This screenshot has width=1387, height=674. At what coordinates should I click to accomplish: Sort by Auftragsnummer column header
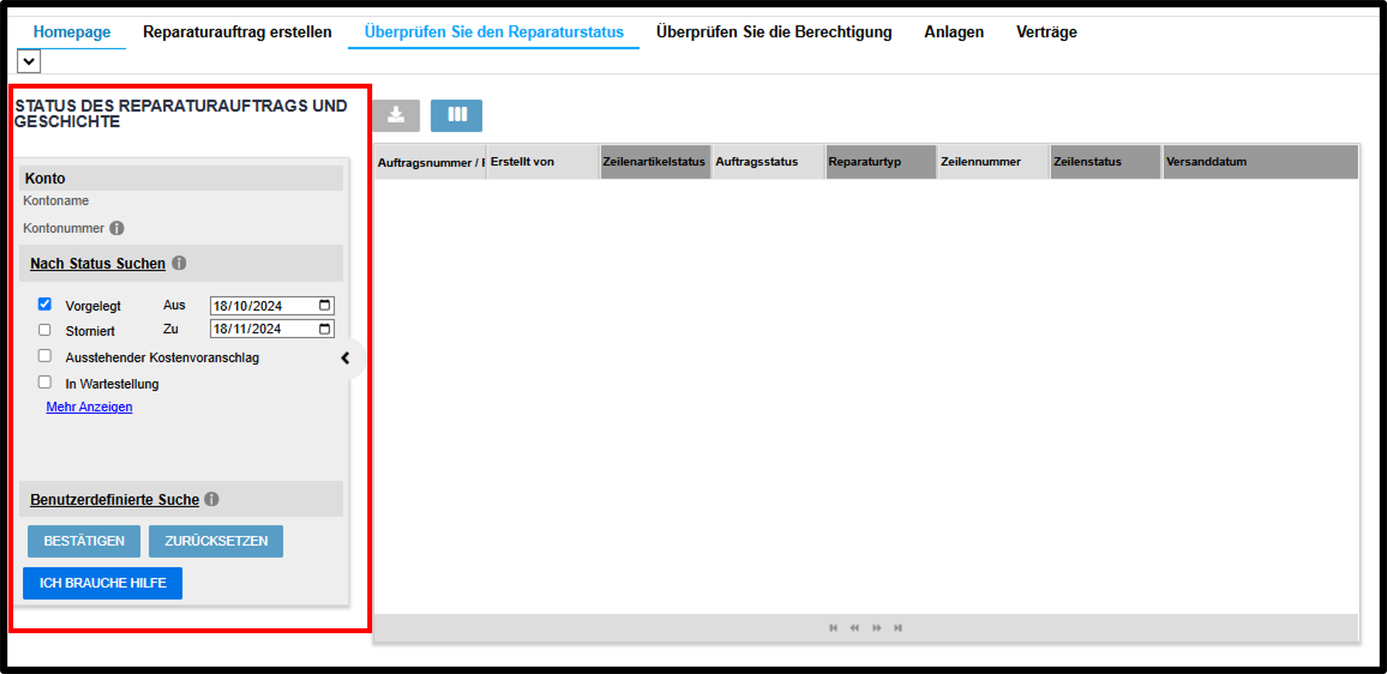pyautogui.click(x=430, y=162)
